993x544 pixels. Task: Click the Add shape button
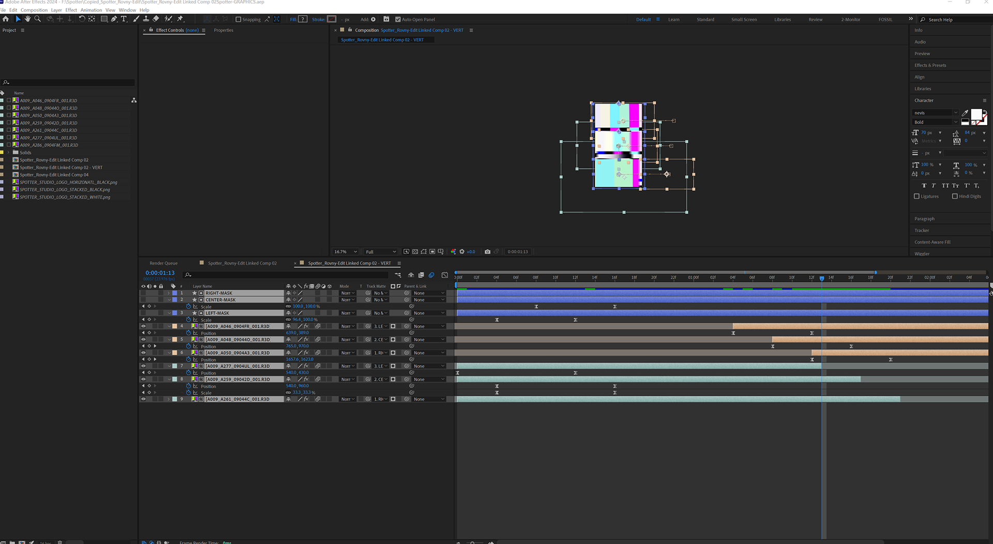(x=373, y=20)
